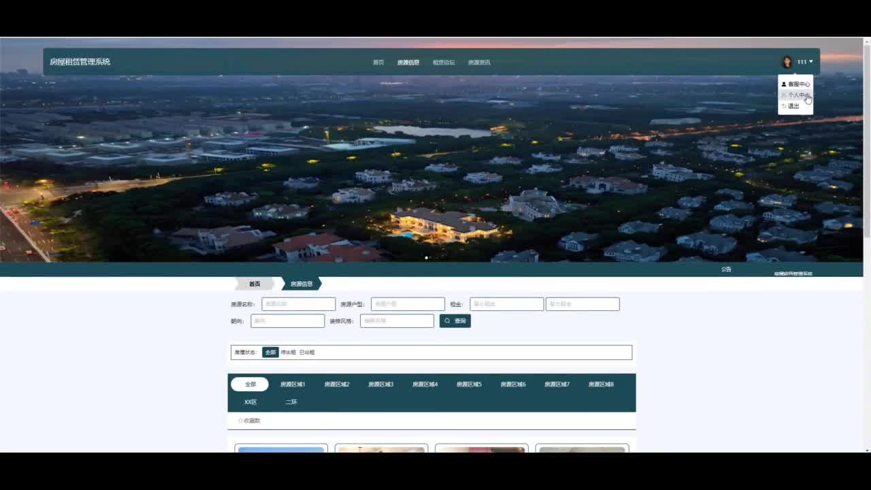This screenshot has width=871, height=490.
Task: Select the 房源区域6 tab
Action: [513, 385]
